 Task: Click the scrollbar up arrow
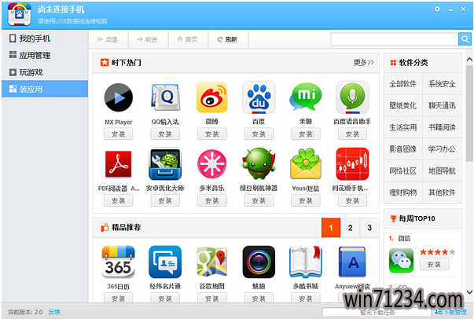coord(469,60)
